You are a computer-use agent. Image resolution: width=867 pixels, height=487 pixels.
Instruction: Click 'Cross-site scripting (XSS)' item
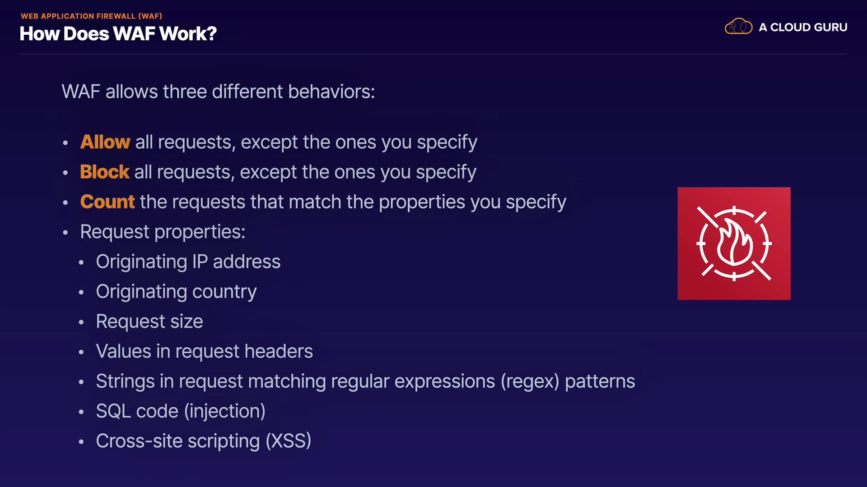(204, 441)
